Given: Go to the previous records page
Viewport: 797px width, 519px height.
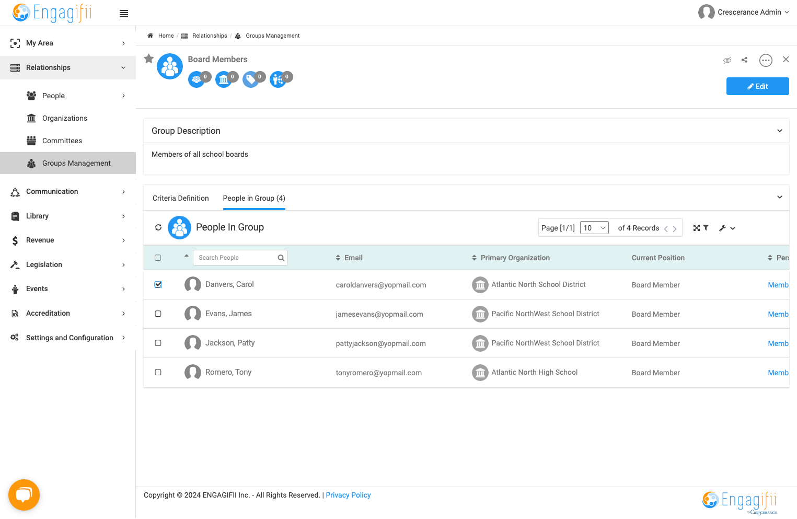Looking at the screenshot, I should (x=666, y=229).
